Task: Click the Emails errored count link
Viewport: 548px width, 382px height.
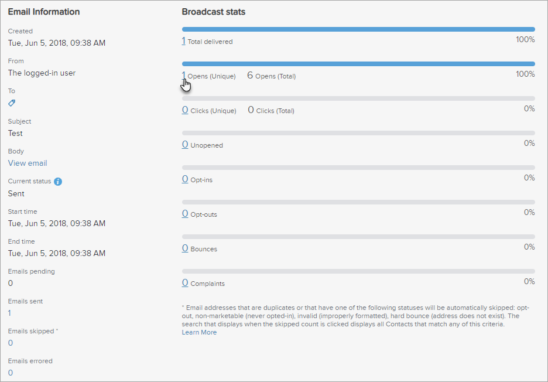Action: (x=11, y=373)
